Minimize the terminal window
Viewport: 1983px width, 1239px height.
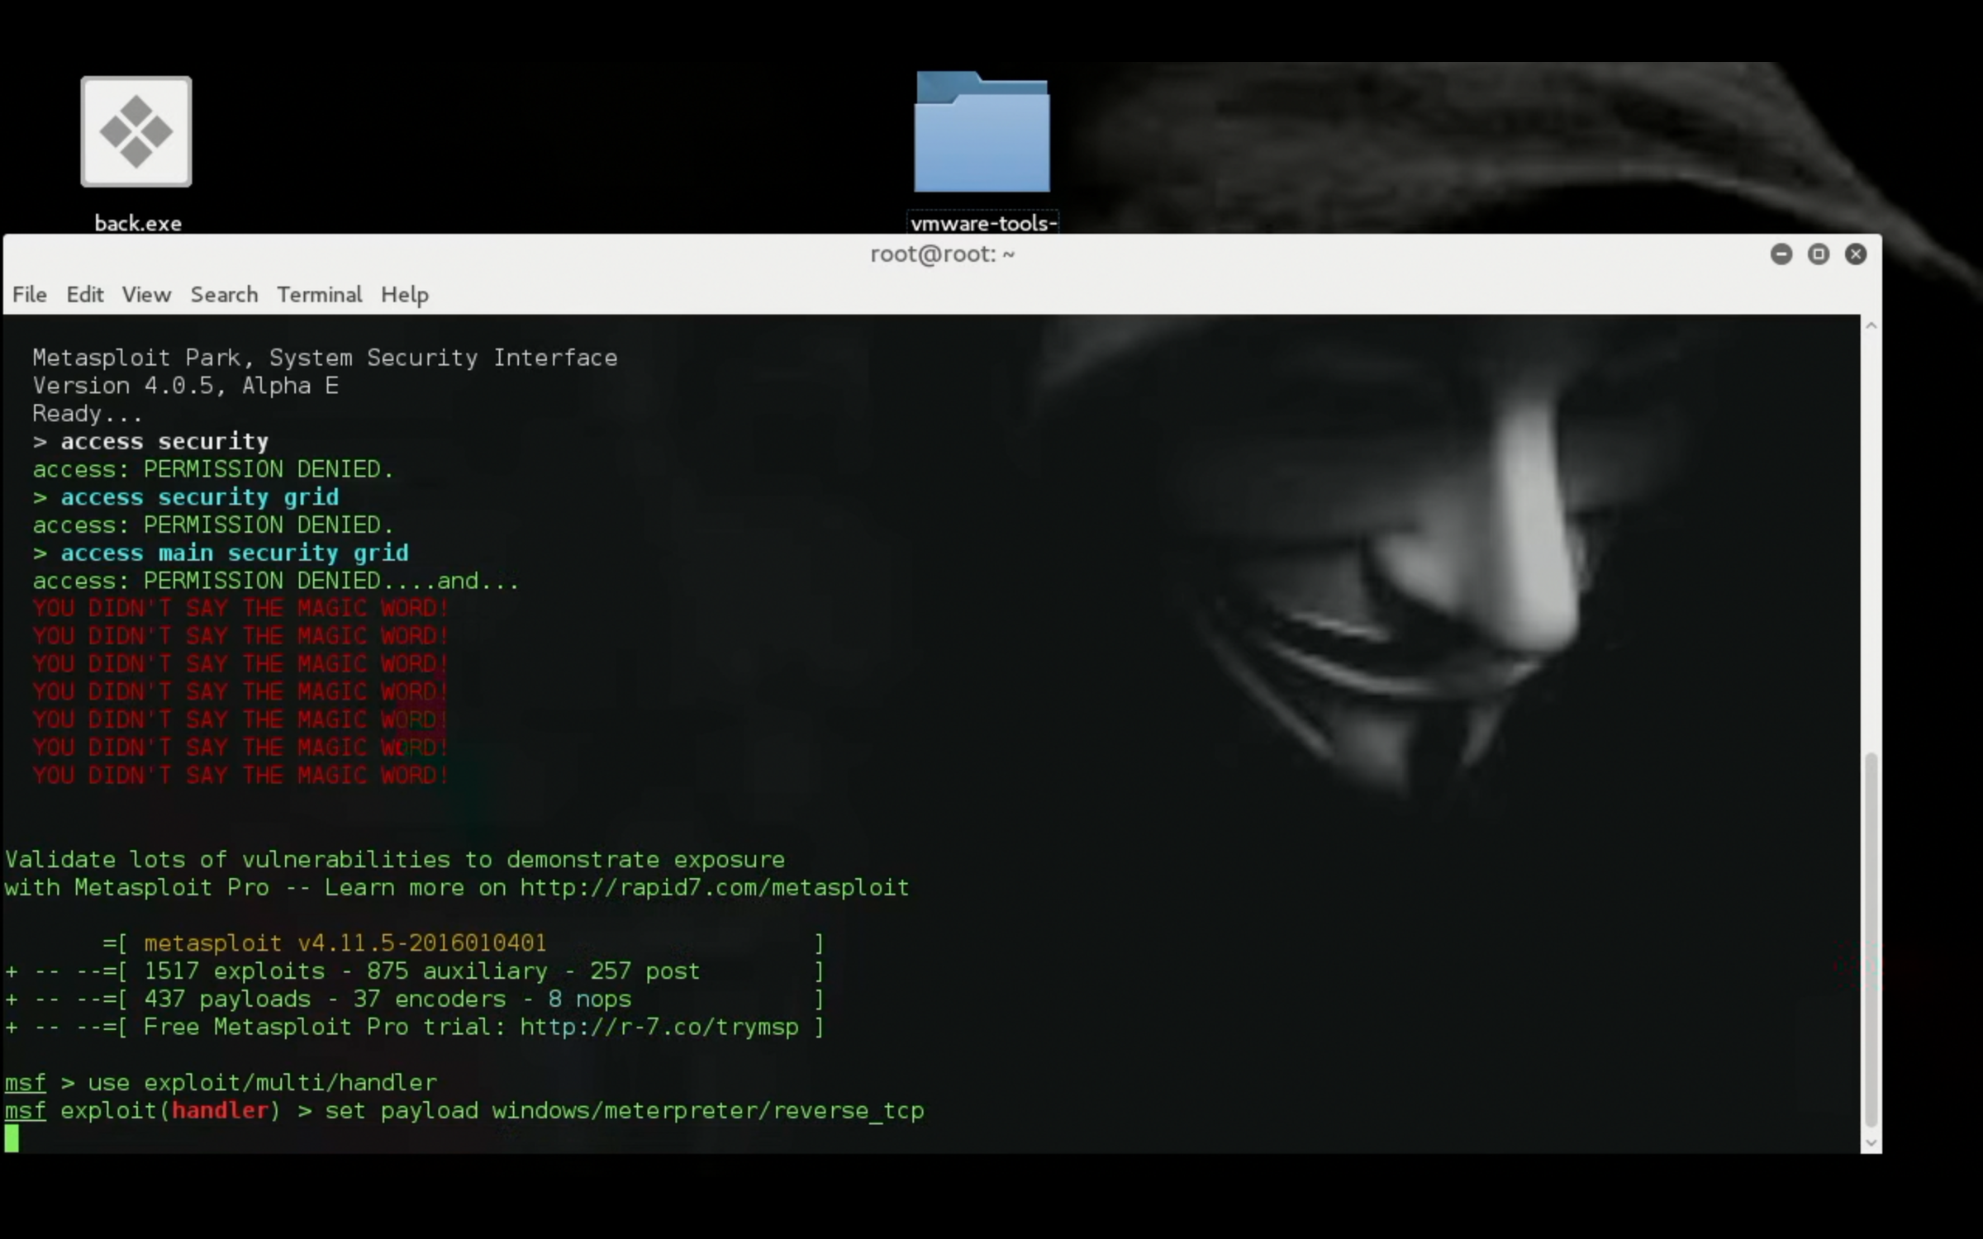click(x=1781, y=254)
